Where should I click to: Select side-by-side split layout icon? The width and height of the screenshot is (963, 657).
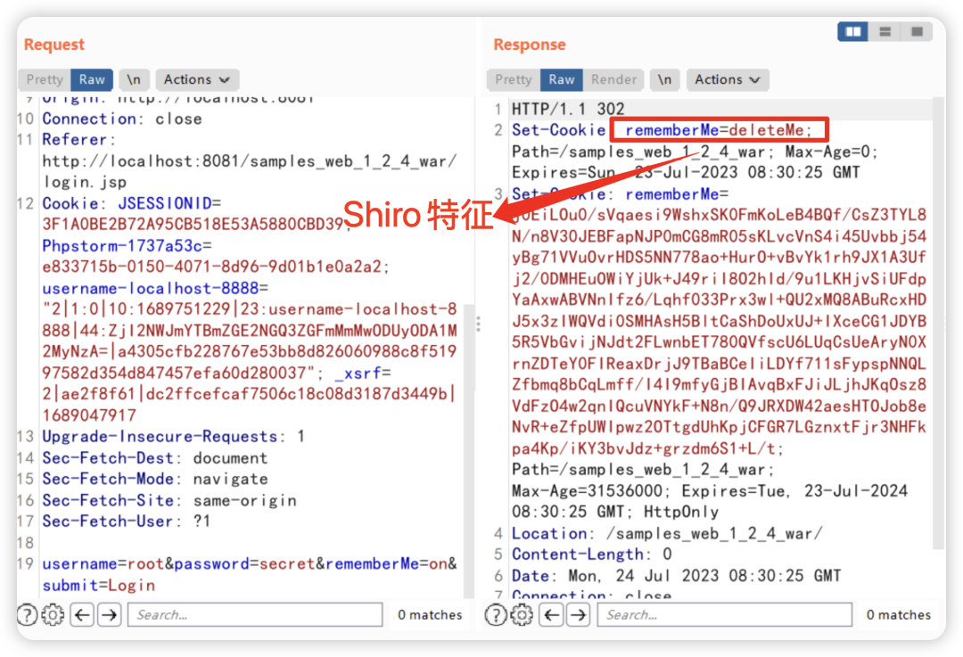pyautogui.click(x=853, y=31)
